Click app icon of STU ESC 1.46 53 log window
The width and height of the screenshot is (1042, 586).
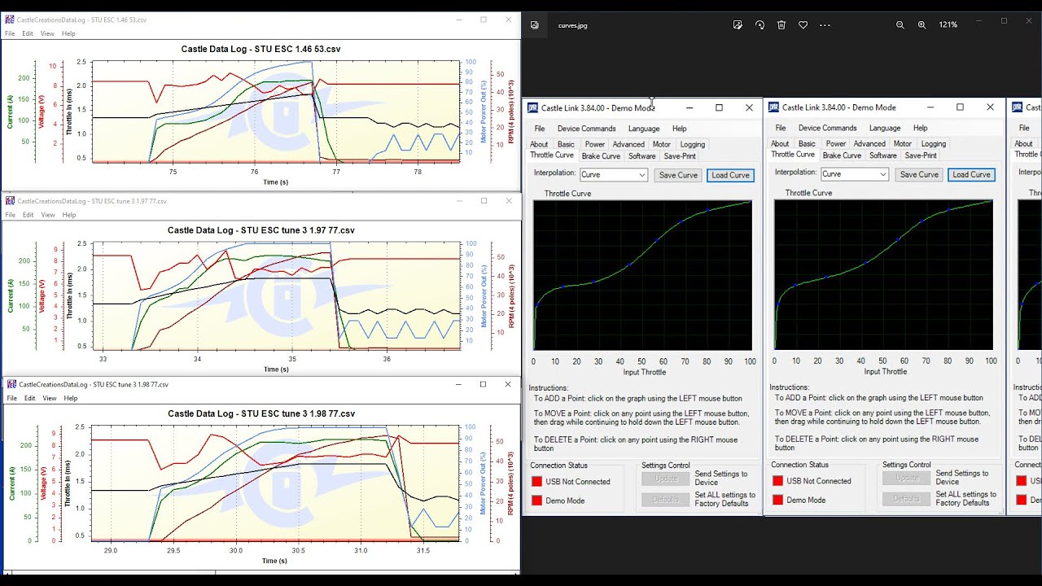(x=10, y=19)
